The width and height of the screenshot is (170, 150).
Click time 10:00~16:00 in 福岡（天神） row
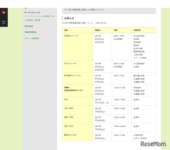click(119, 117)
